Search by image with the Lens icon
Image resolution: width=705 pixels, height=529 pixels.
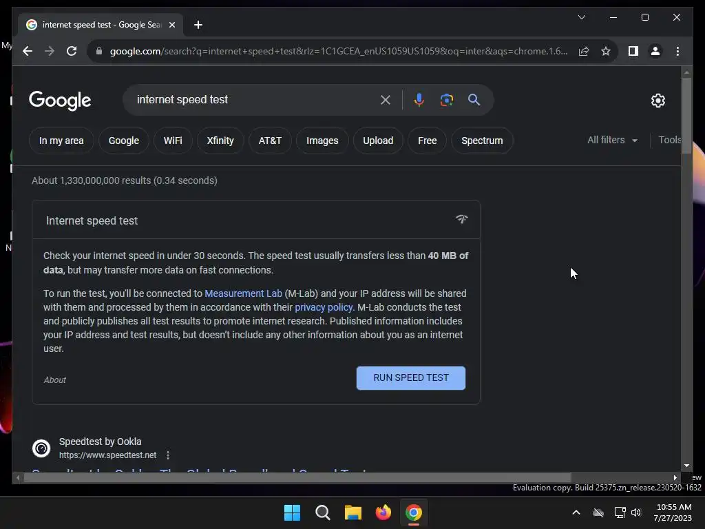[446, 100]
